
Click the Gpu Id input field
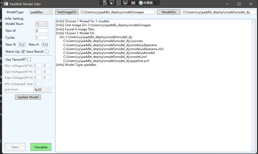[42, 31]
